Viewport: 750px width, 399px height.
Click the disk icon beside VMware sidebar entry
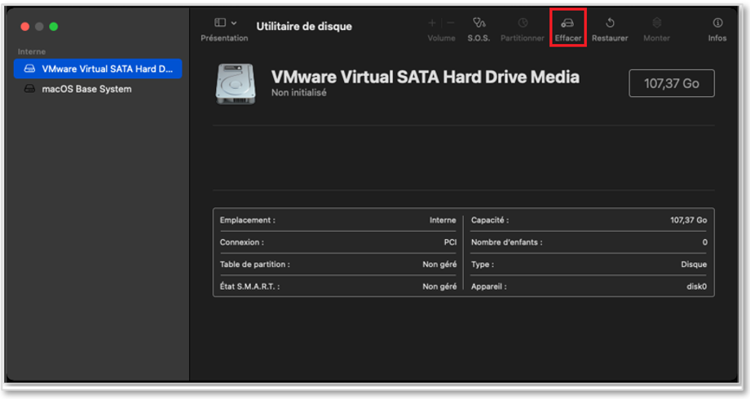point(29,69)
